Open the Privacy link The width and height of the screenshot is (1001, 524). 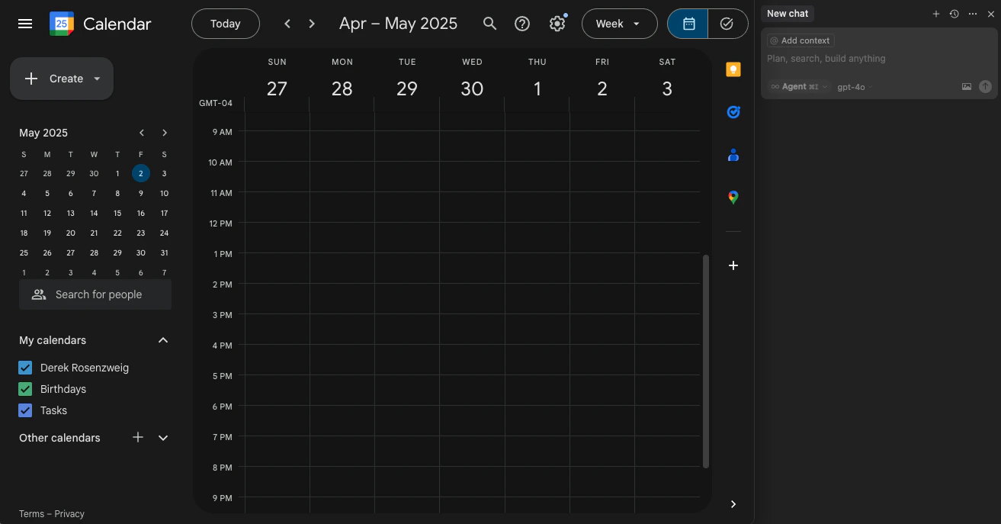pos(69,513)
